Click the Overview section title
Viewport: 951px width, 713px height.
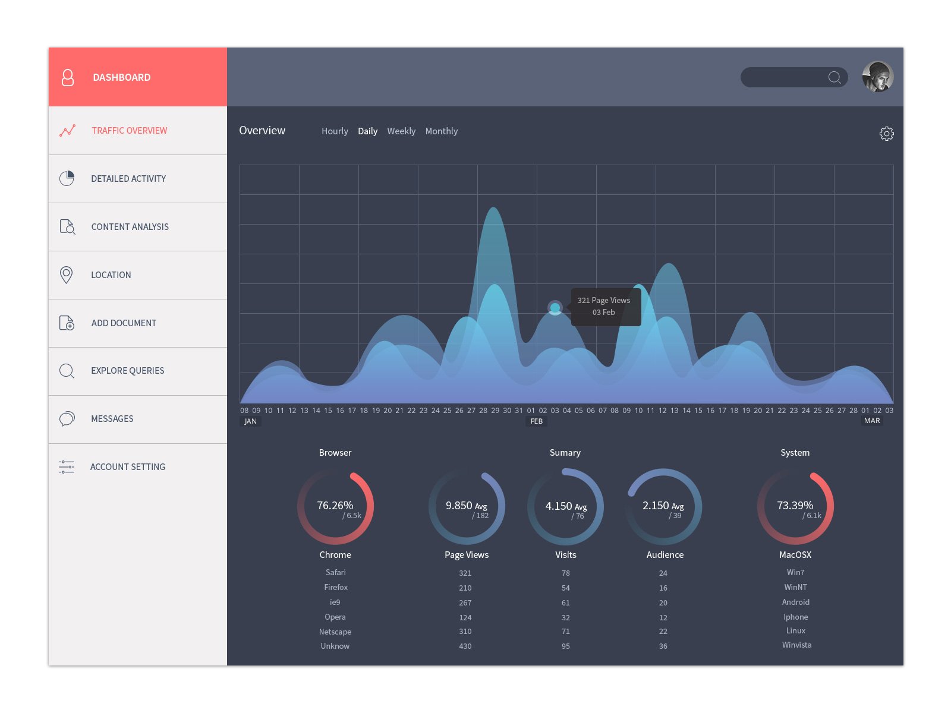[262, 131]
